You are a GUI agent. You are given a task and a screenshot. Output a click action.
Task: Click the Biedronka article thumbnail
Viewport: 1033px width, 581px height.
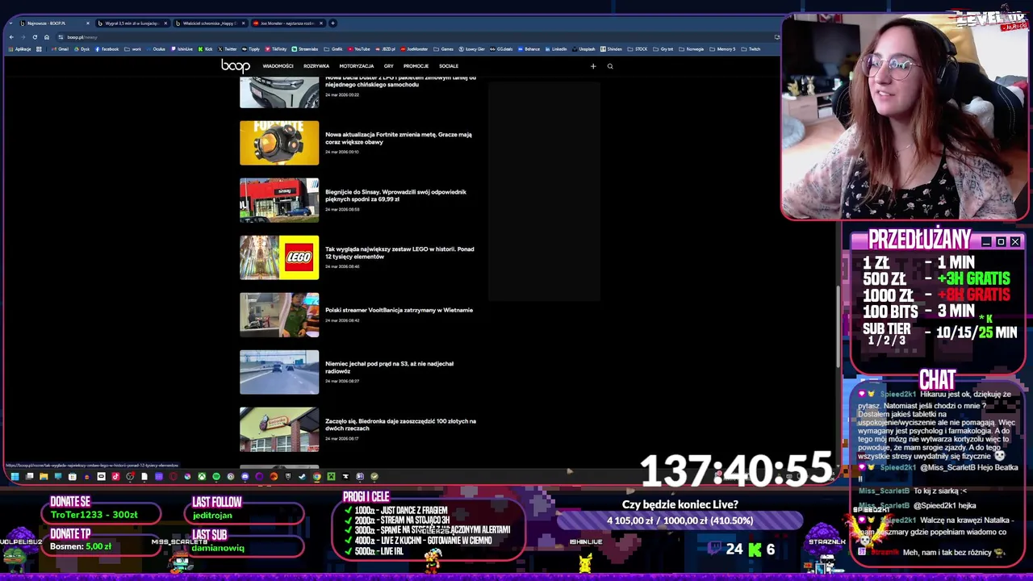279,429
